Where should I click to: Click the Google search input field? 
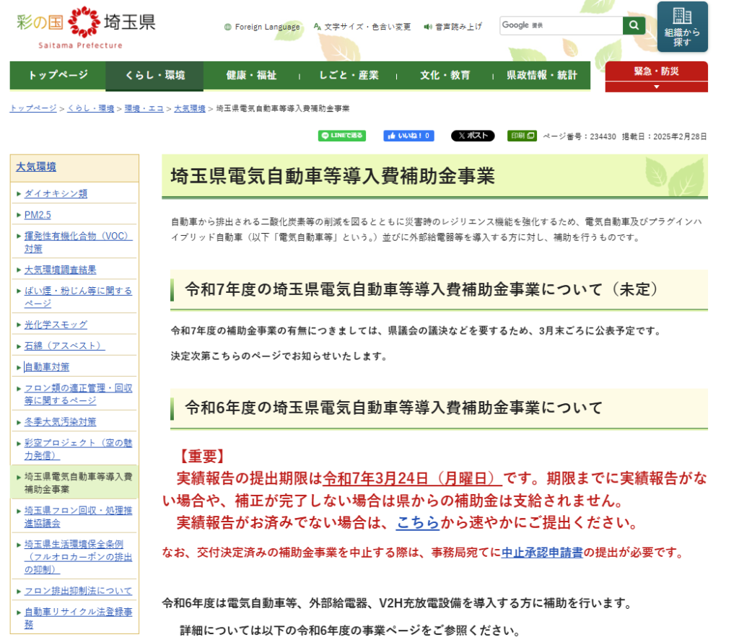tap(561, 25)
